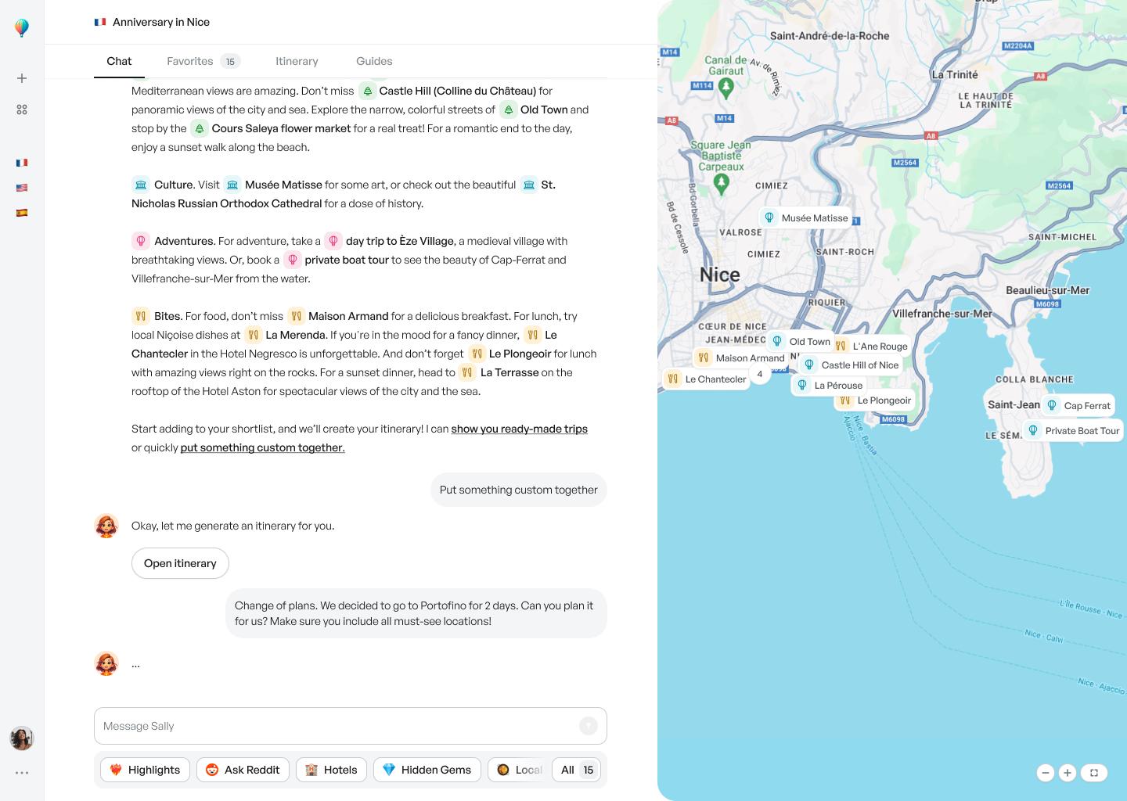Choose the Hidden Gems filter chip
1127x801 pixels.
427,770
